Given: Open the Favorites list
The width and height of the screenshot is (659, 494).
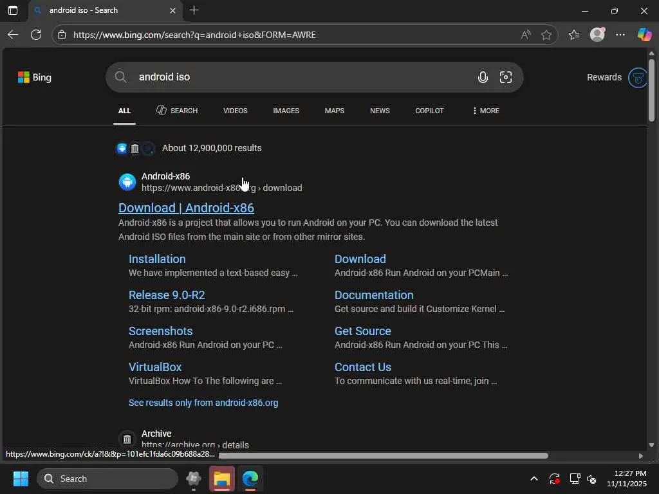Looking at the screenshot, I should click(574, 35).
